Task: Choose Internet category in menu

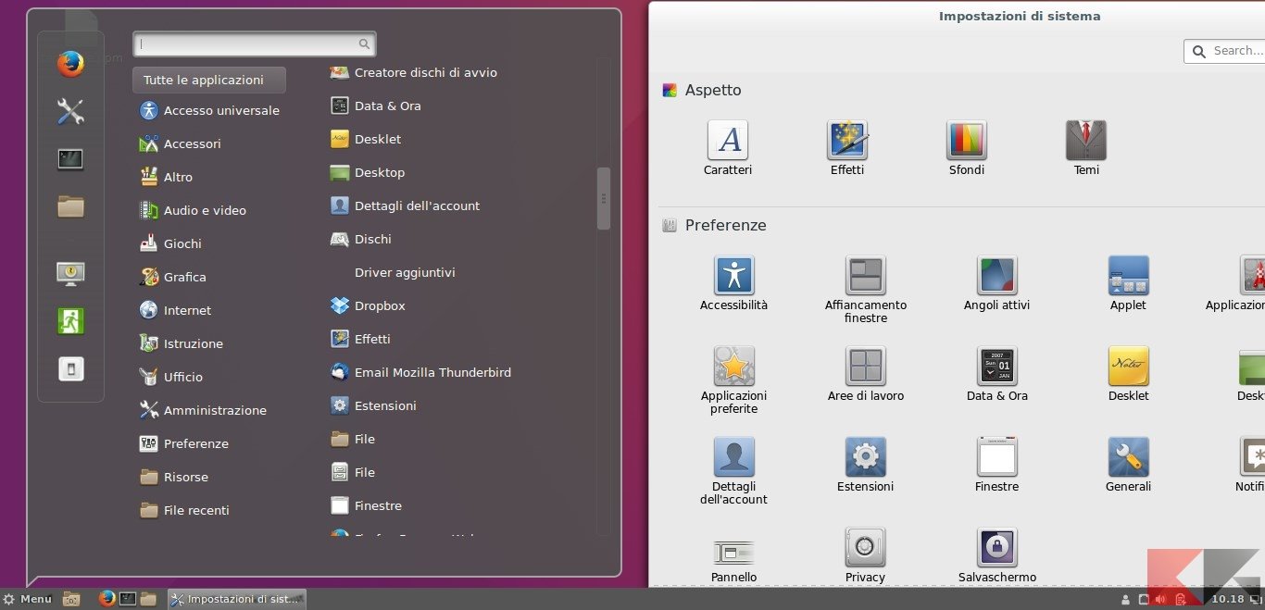Action: pos(187,310)
